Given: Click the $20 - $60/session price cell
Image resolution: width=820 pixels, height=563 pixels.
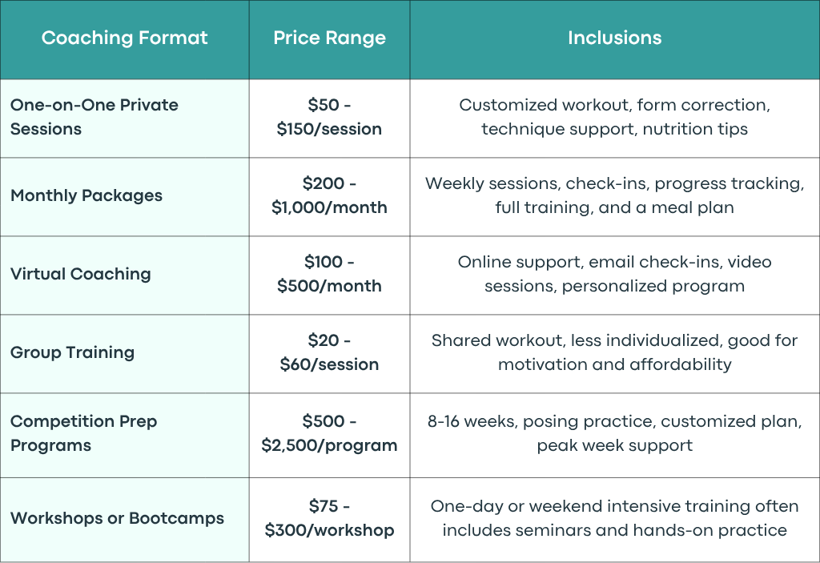Looking at the screenshot, I should point(329,352).
